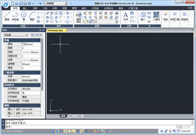The height and width of the screenshot is (135, 196).
Task: Switch to the 布局1 layout tab
Action: (x=71, y=116)
